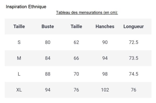The image size is (156, 103).
Task: Click the length value 74.5
Action: 134,74
